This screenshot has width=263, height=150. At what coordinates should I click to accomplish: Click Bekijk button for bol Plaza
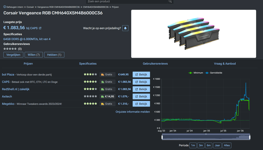(141, 74)
